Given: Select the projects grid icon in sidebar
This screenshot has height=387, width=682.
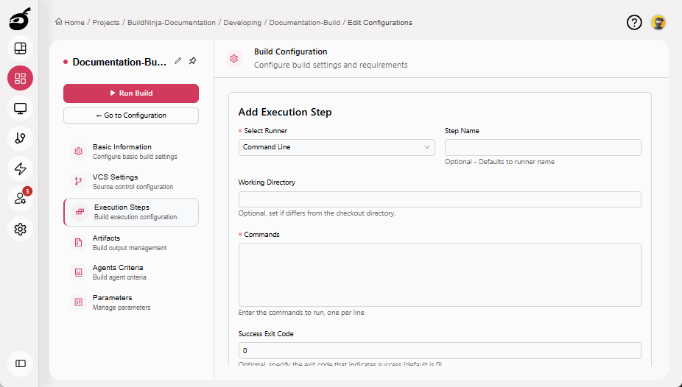Looking at the screenshot, I should pyautogui.click(x=21, y=79).
